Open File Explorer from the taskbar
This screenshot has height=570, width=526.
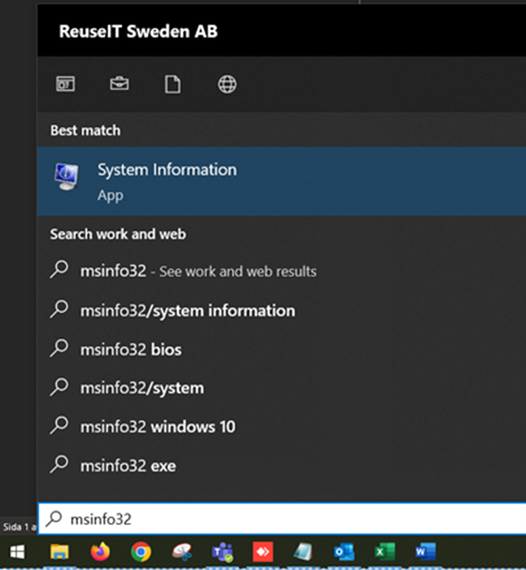[59, 552]
